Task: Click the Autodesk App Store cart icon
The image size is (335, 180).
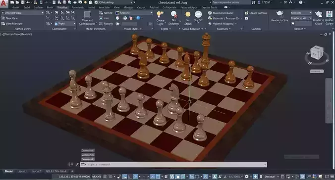Action: pos(285,2)
